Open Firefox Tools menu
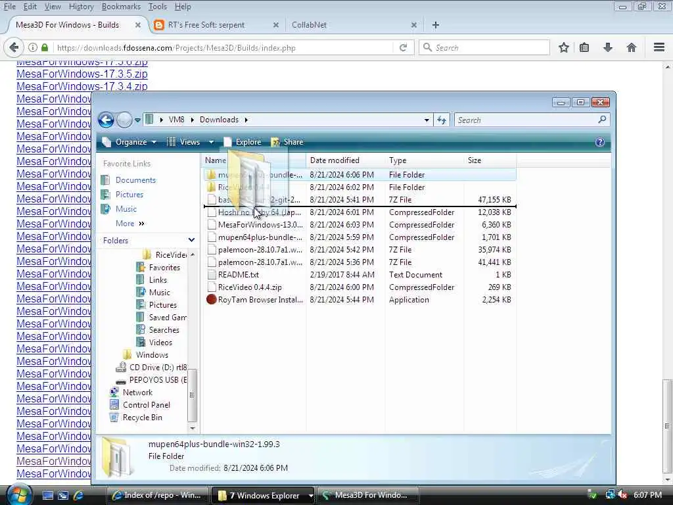This screenshot has height=505, width=673. click(158, 7)
